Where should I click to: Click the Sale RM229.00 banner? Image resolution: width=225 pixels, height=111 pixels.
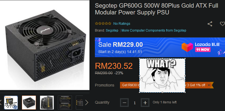coord(136,47)
